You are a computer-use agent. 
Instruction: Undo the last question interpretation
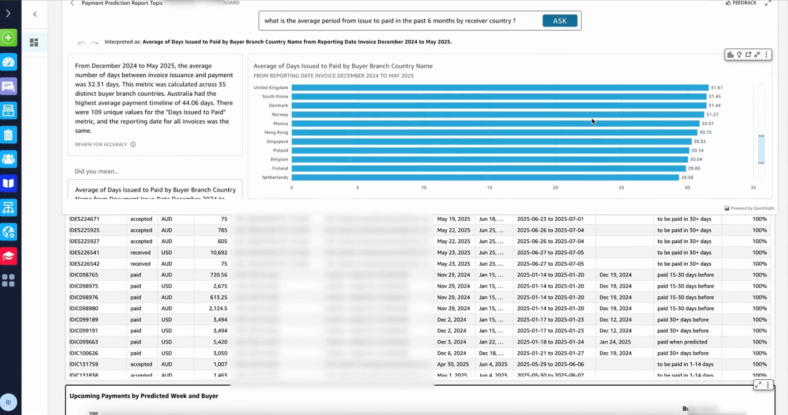(x=81, y=43)
